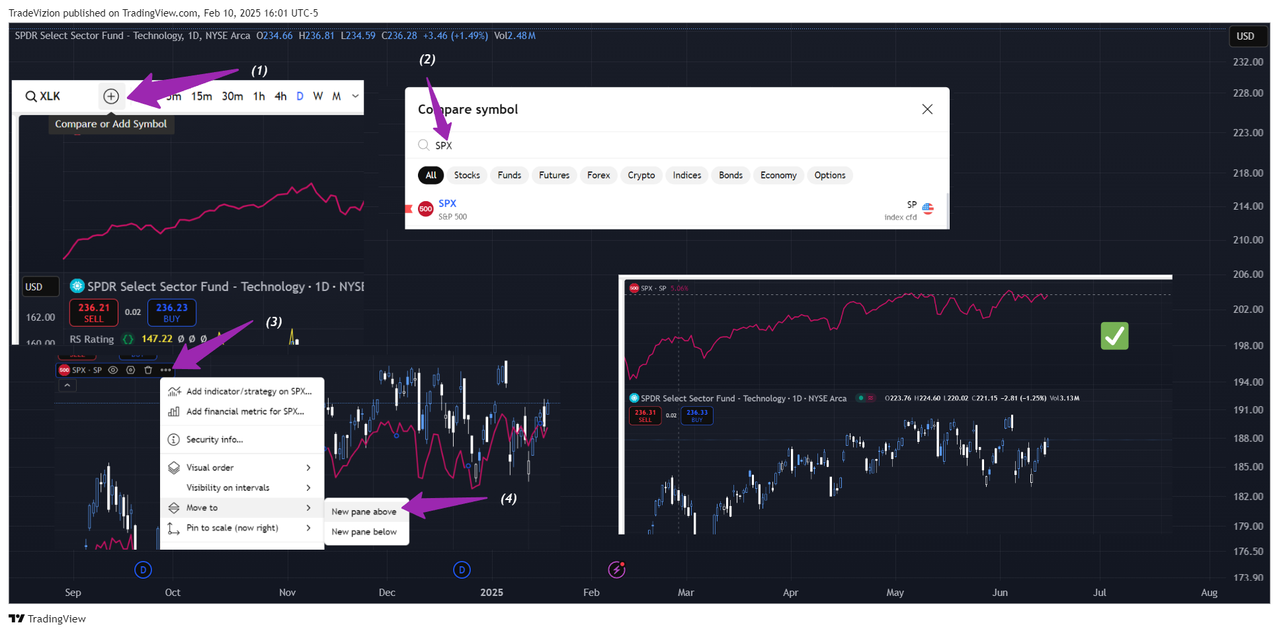Close the Compare symbol dialog
This screenshot has height=633, width=1279.
click(x=927, y=109)
